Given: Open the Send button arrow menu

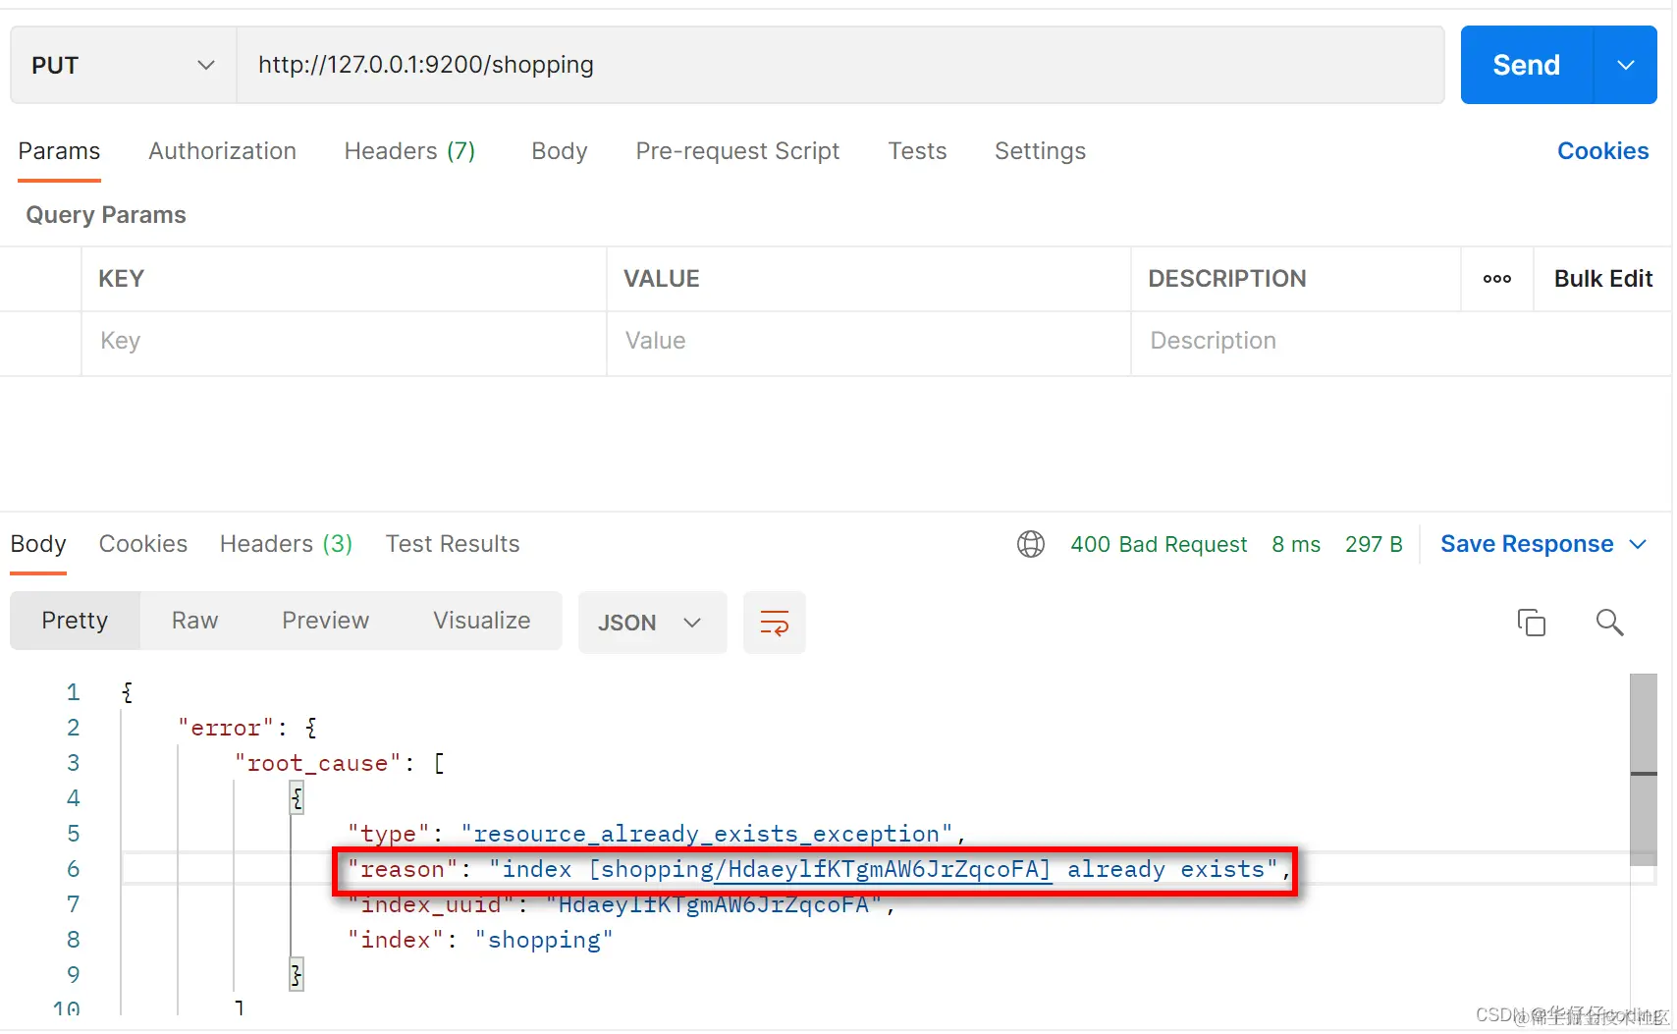Looking at the screenshot, I should 1625,65.
